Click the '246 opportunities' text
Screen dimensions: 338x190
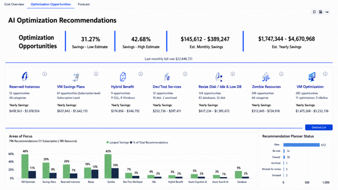(x=262, y=93)
